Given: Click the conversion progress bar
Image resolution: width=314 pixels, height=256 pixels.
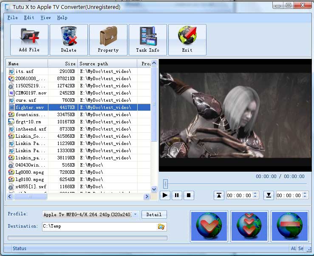Looking at the screenshot, I should (88, 238).
